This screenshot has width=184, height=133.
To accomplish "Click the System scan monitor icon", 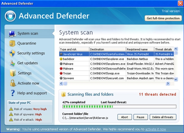I will [12, 34].
